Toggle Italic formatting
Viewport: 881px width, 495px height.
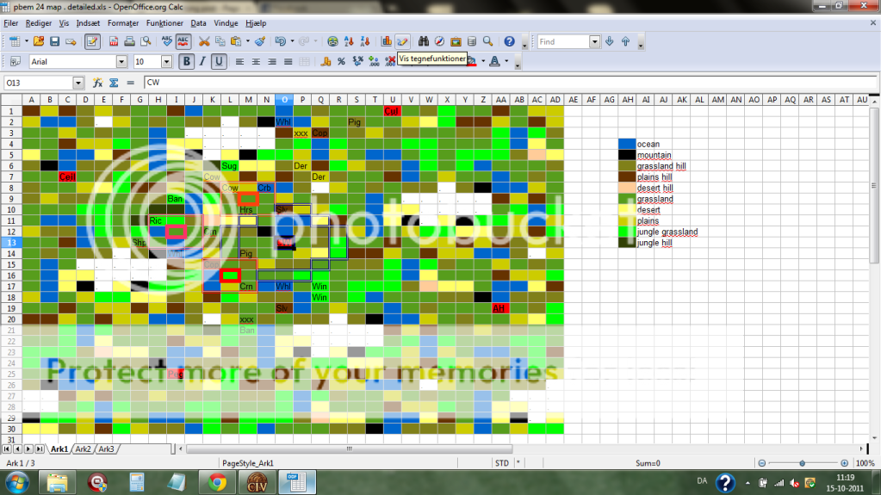pos(202,62)
